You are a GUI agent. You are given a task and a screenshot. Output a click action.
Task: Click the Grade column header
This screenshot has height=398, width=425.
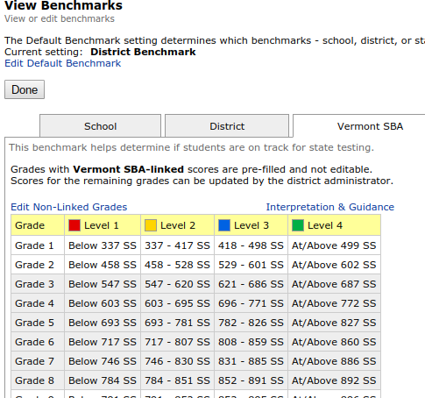(38, 225)
